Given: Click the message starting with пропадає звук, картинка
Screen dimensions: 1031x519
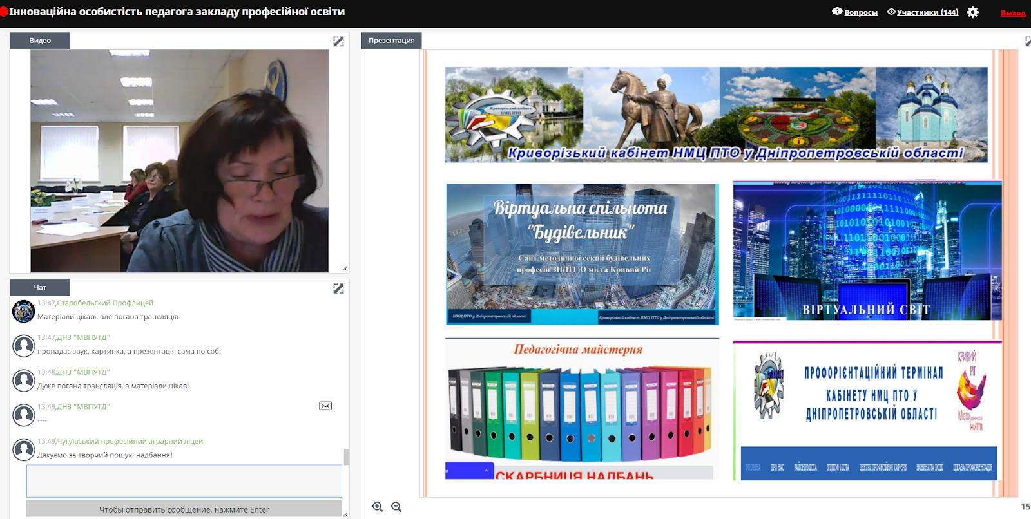Looking at the screenshot, I should coord(129,351).
